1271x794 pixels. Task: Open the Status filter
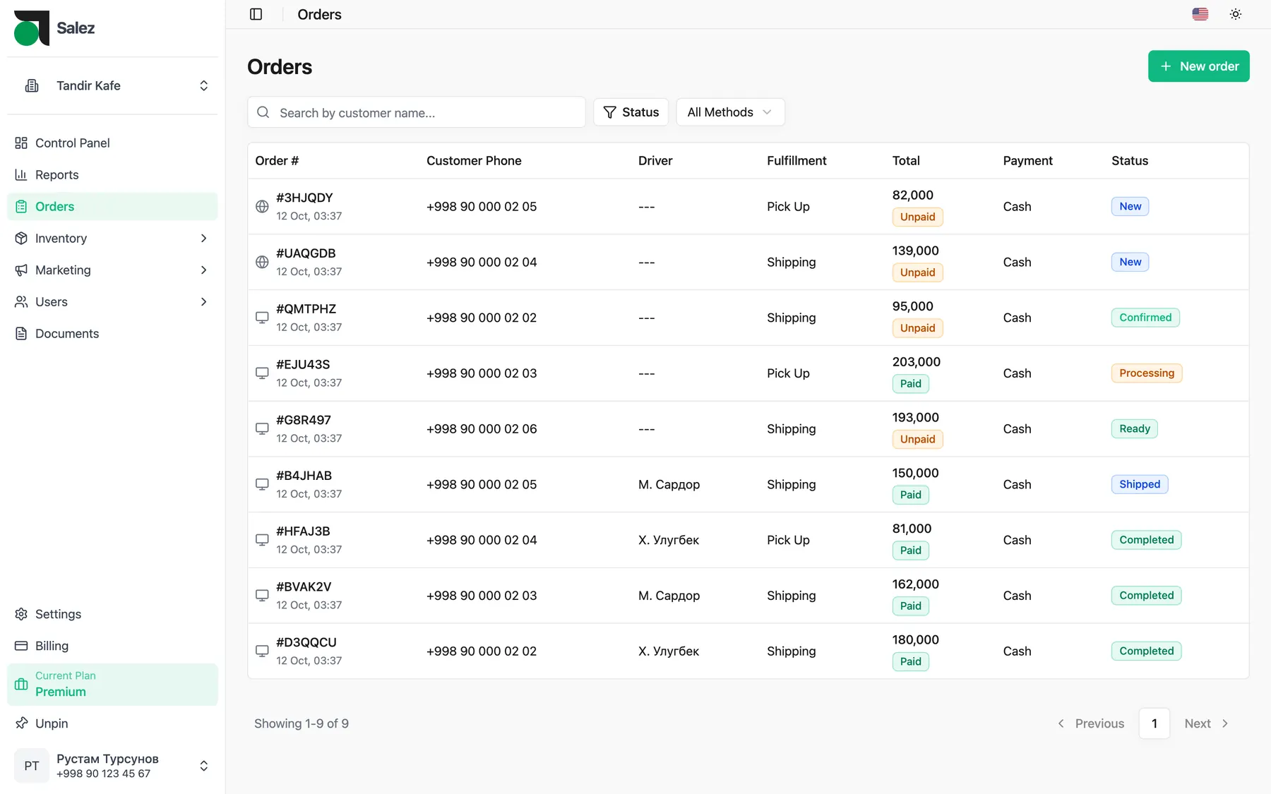(631, 112)
